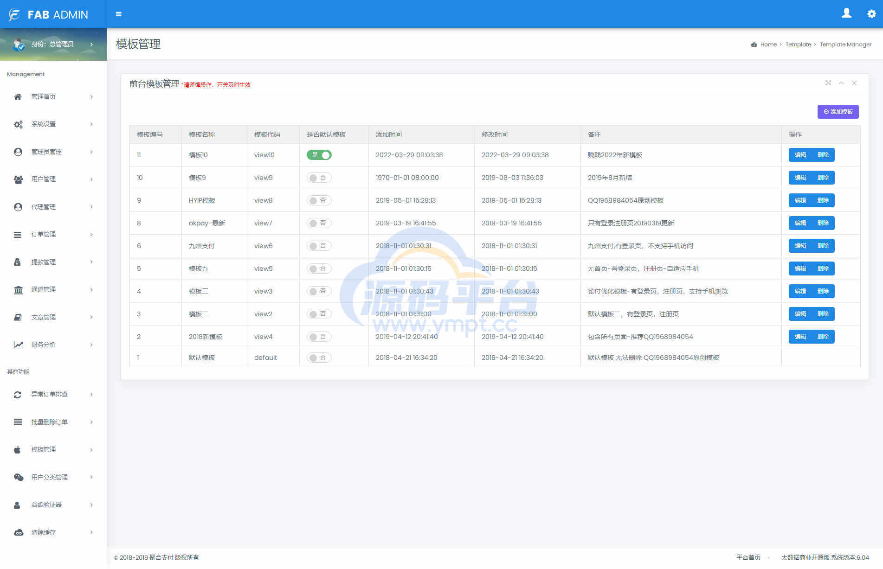This screenshot has height=569, width=883.
Task: Close the 前台模板管理 panel
Action: click(854, 83)
